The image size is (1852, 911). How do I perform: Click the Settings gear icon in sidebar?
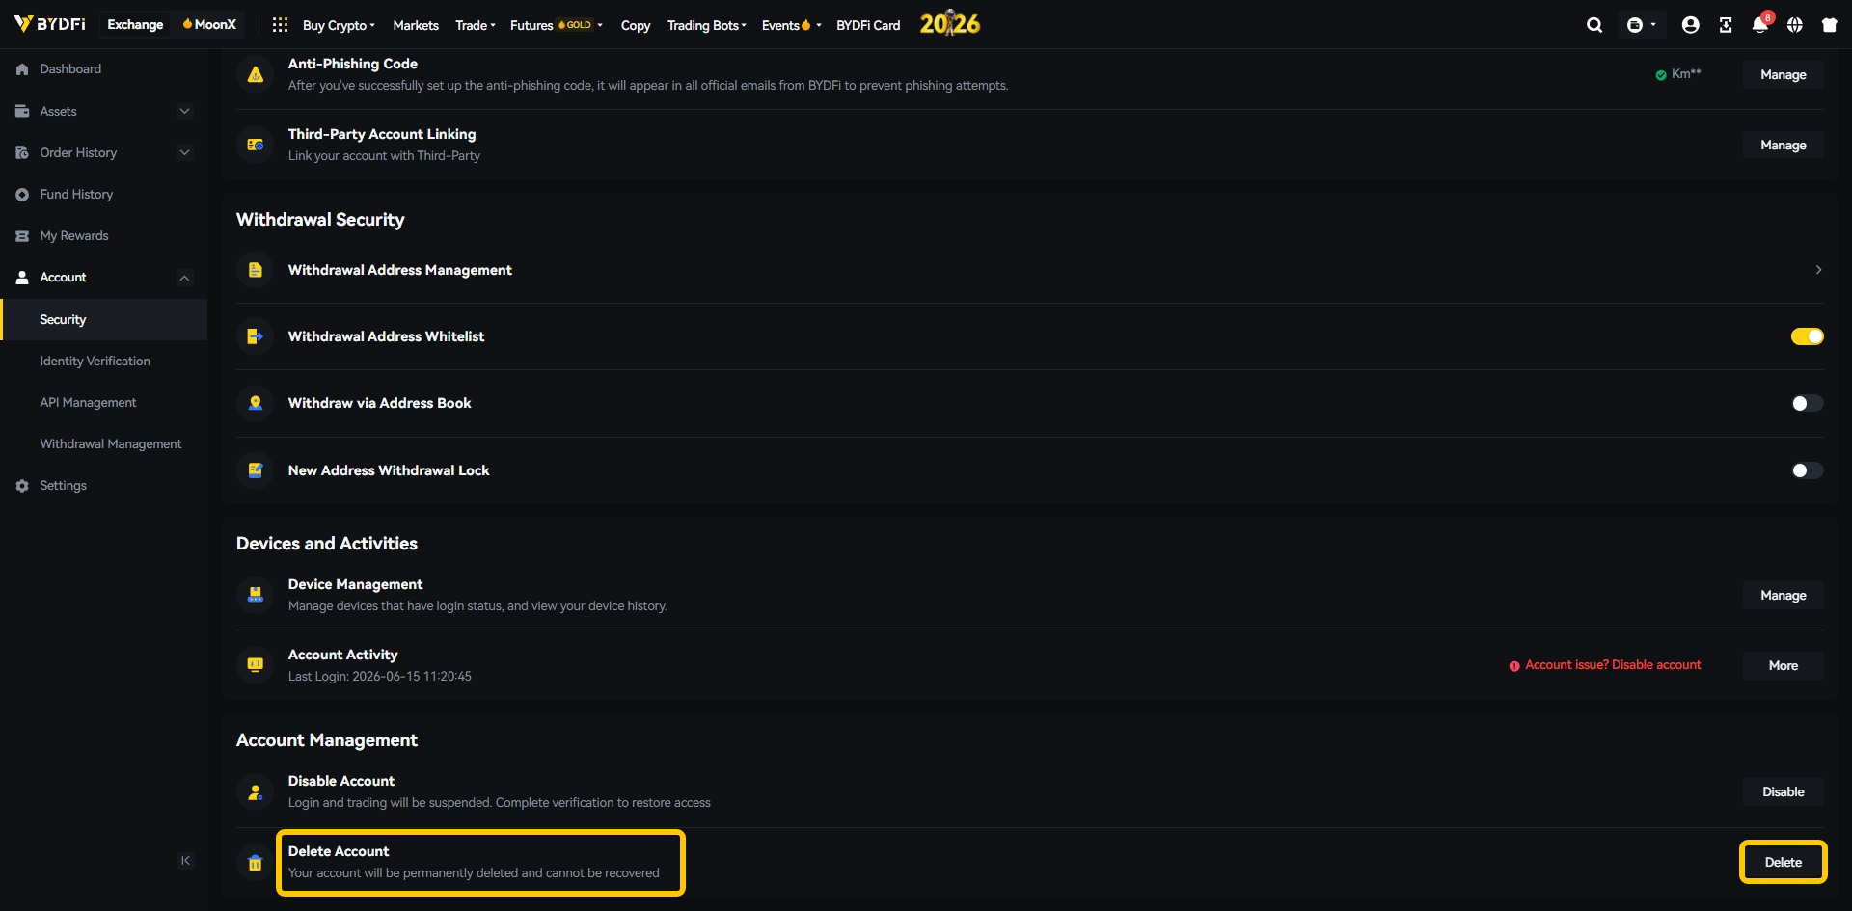[22, 486]
